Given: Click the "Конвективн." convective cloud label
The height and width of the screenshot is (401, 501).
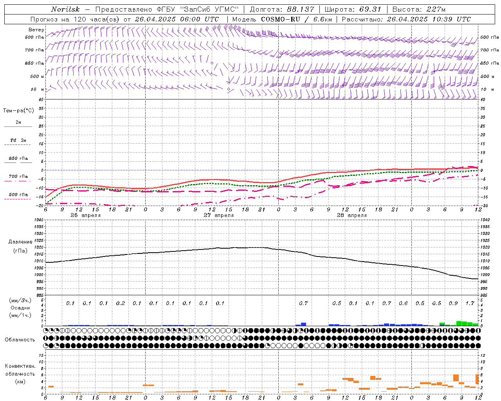Looking at the screenshot, I should [20, 366].
